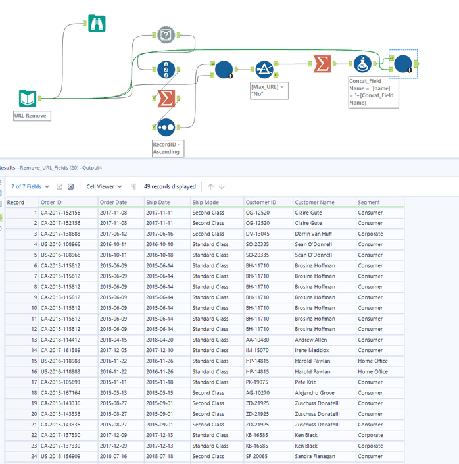Image resolution: width=459 pixels, height=464 pixels.
Task: Click the Order Date column header
Action: point(121,203)
